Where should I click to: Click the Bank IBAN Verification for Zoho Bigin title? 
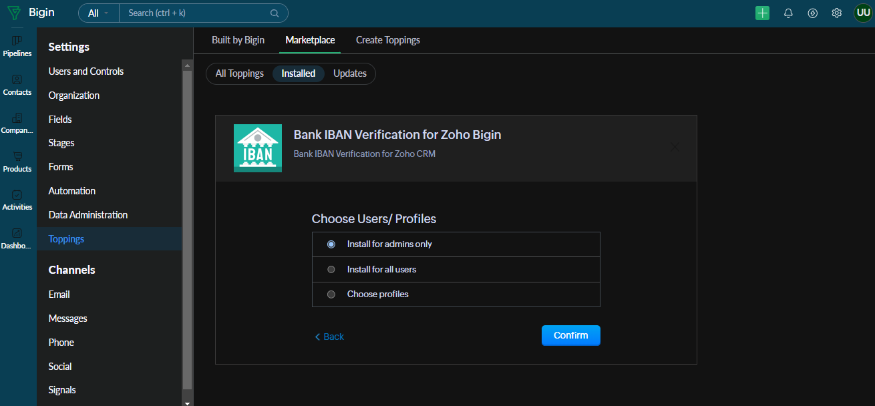(397, 135)
